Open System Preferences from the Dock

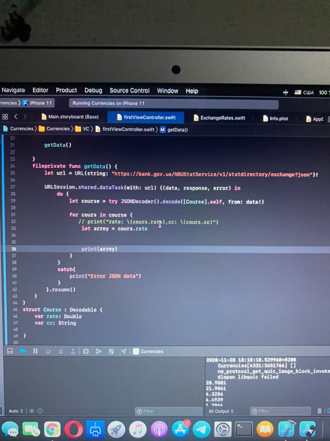coord(223,430)
